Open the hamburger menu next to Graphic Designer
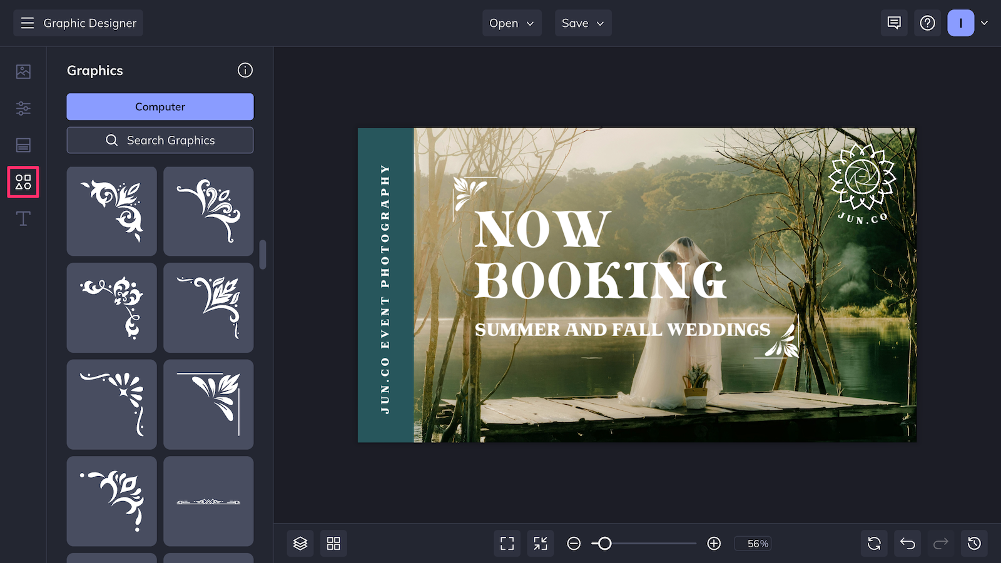The height and width of the screenshot is (563, 1001). coord(27,23)
